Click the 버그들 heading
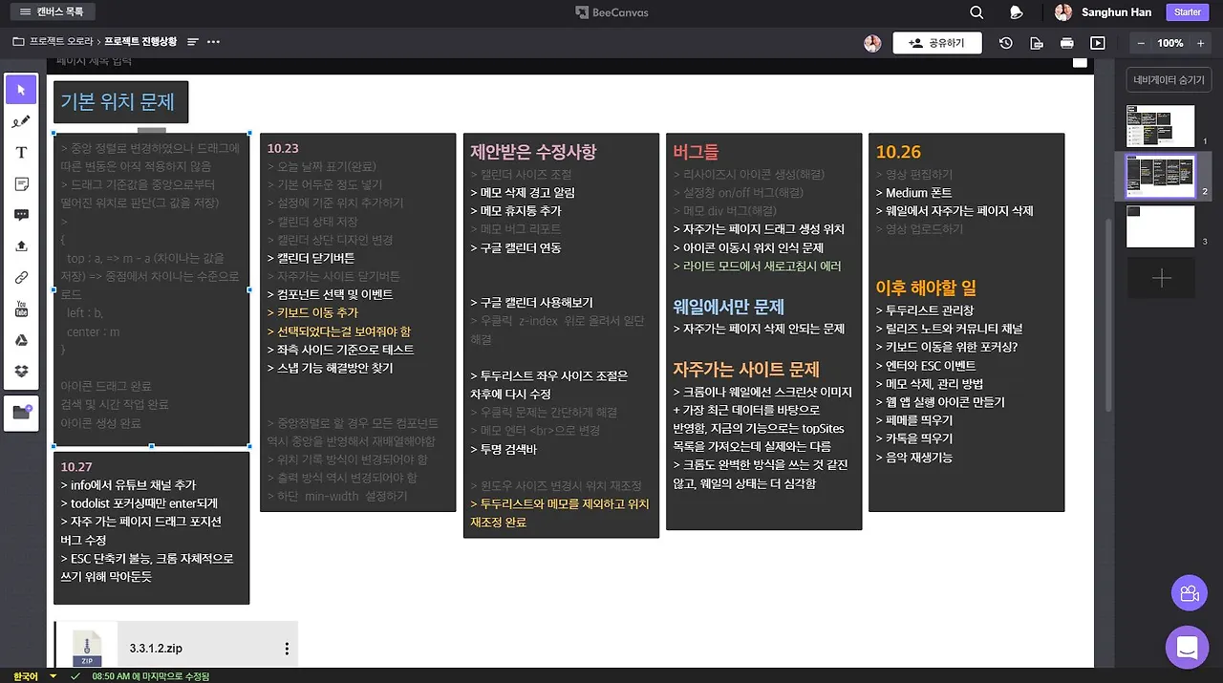Viewport: 1223px width, 683px height. point(696,151)
